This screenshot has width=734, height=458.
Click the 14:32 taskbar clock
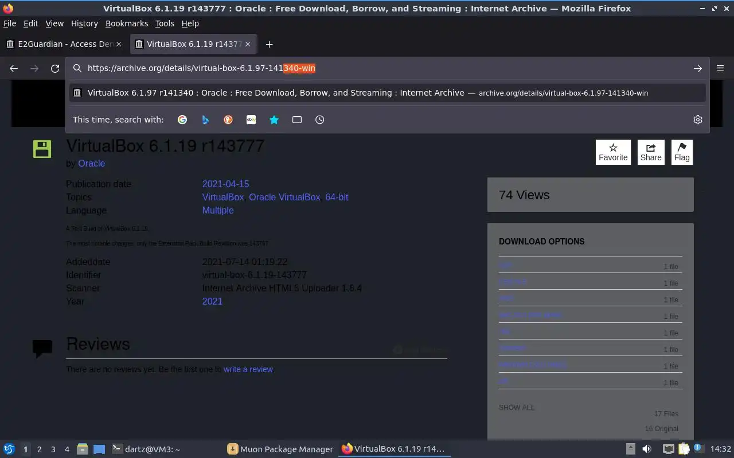pos(721,449)
